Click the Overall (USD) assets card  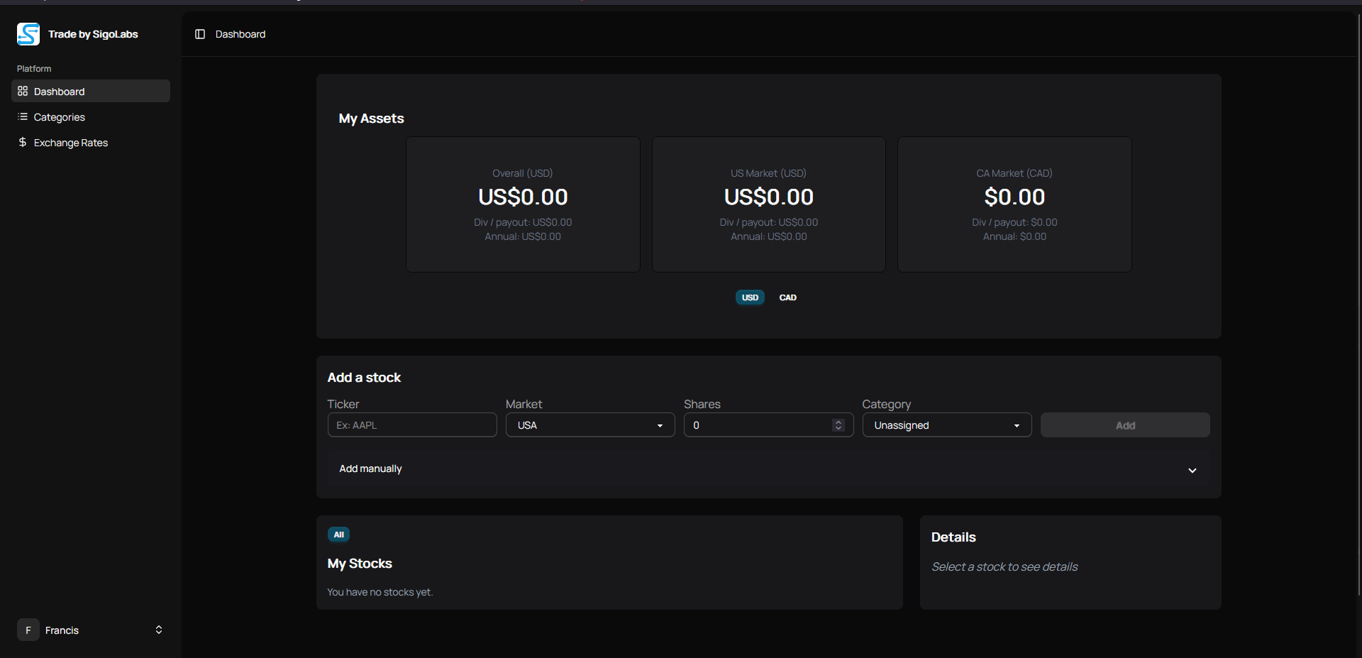click(x=523, y=204)
